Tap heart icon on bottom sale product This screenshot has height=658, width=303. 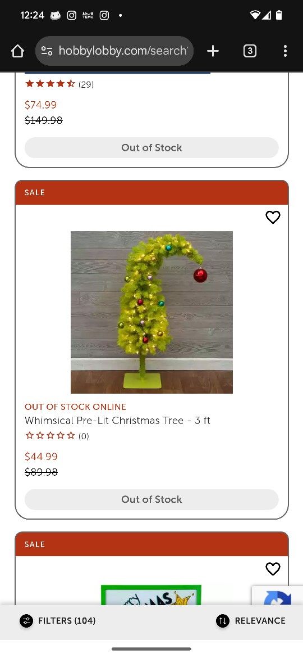coord(273,569)
